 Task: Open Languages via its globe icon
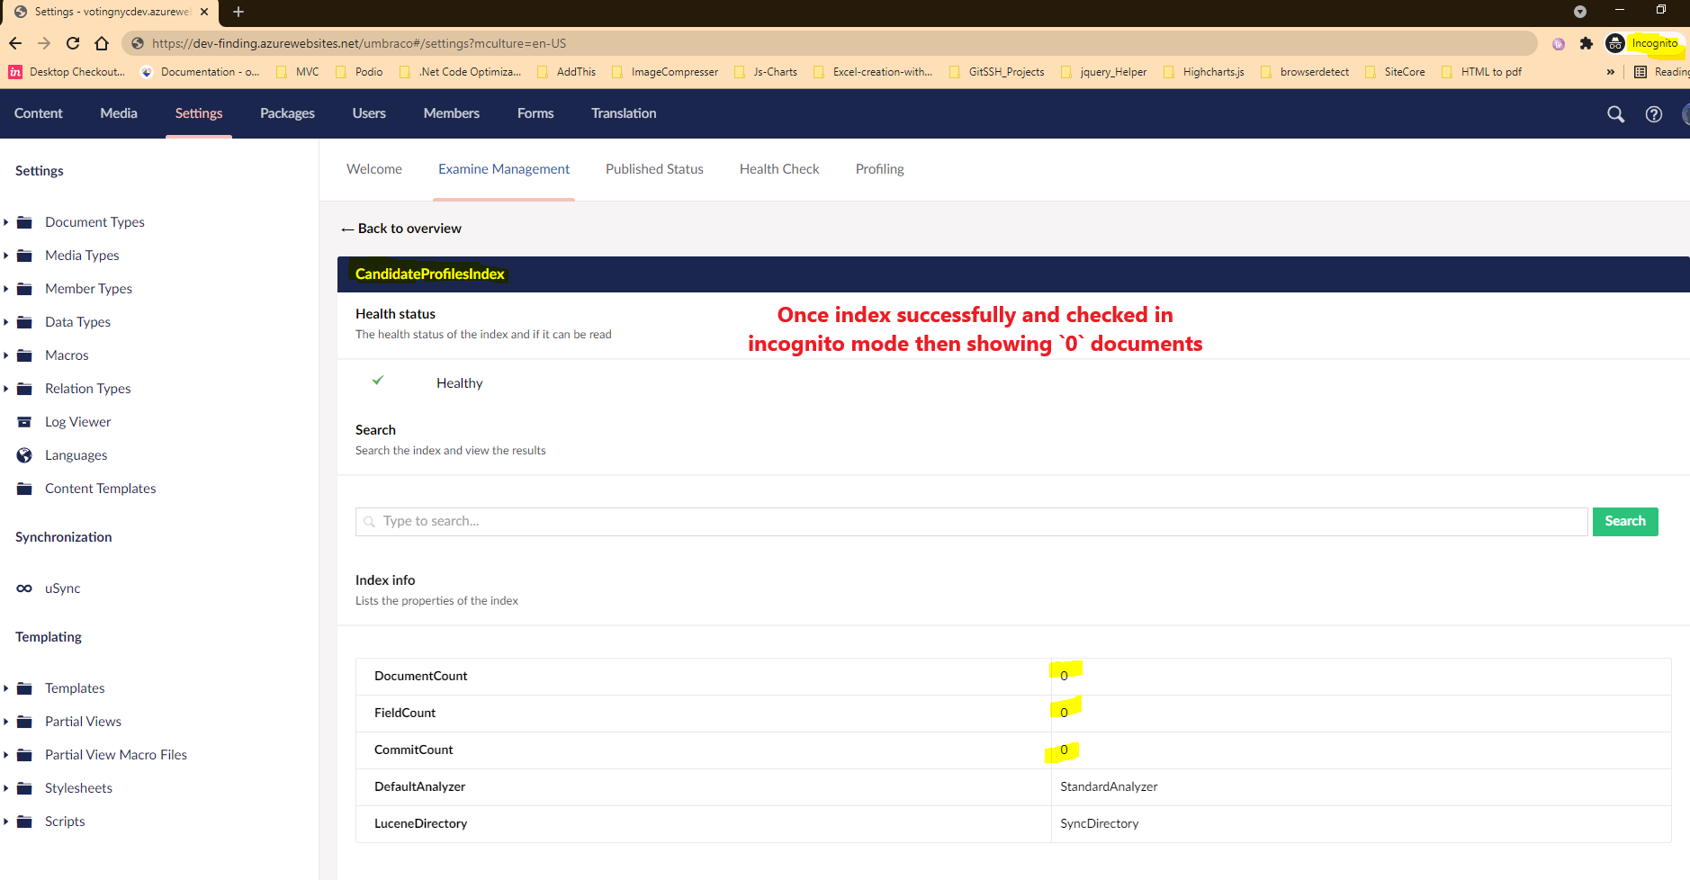coord(24,454)
